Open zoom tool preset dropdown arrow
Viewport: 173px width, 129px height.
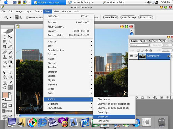click(11, 18)
